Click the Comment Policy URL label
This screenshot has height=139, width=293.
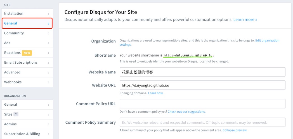click(96, 104)
